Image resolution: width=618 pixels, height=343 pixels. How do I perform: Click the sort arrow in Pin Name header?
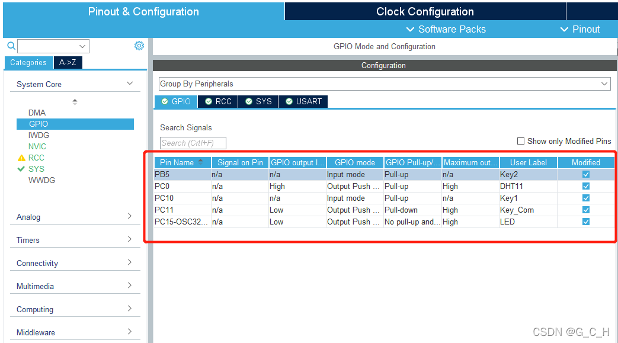[x=201, y=162]
